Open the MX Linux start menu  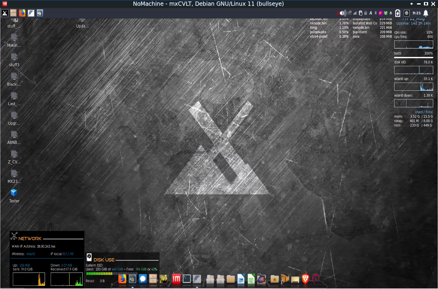click(x=4, y=13)
